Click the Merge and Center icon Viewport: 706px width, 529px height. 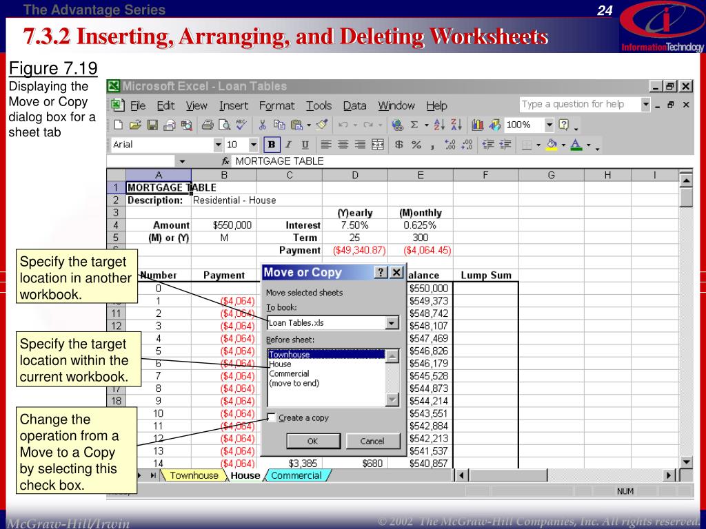coord(377,145)
